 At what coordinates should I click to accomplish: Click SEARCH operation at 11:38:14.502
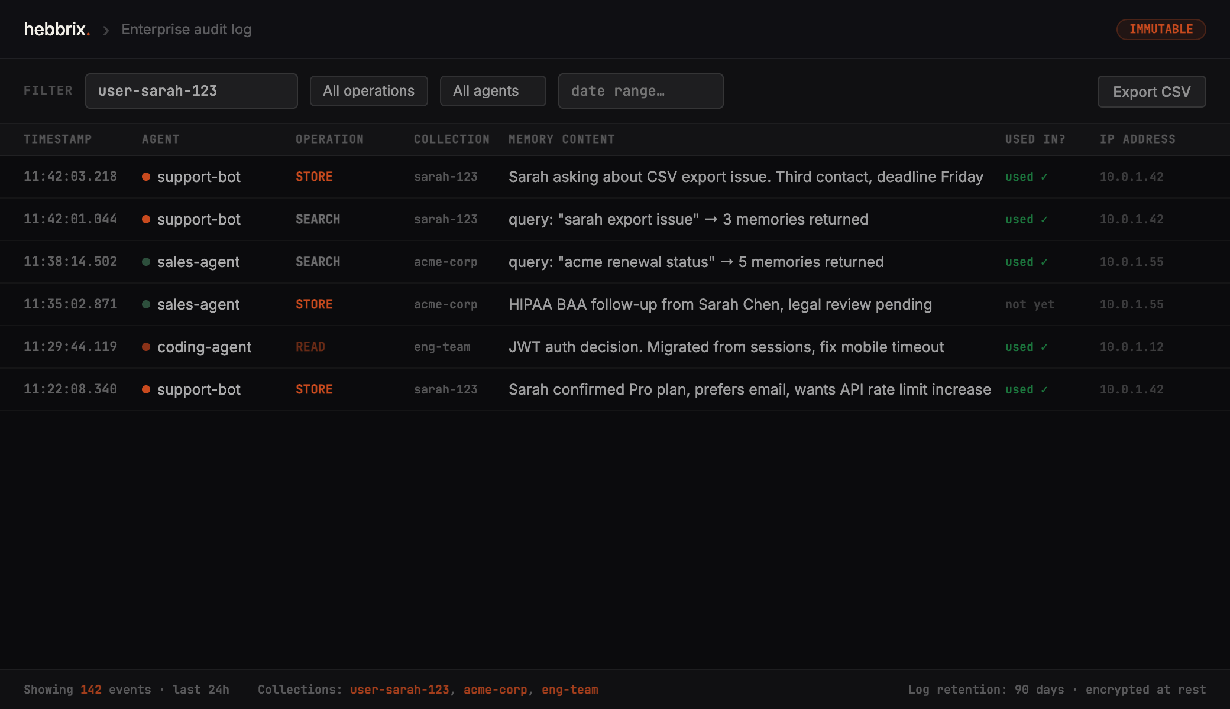pos(318,262)
